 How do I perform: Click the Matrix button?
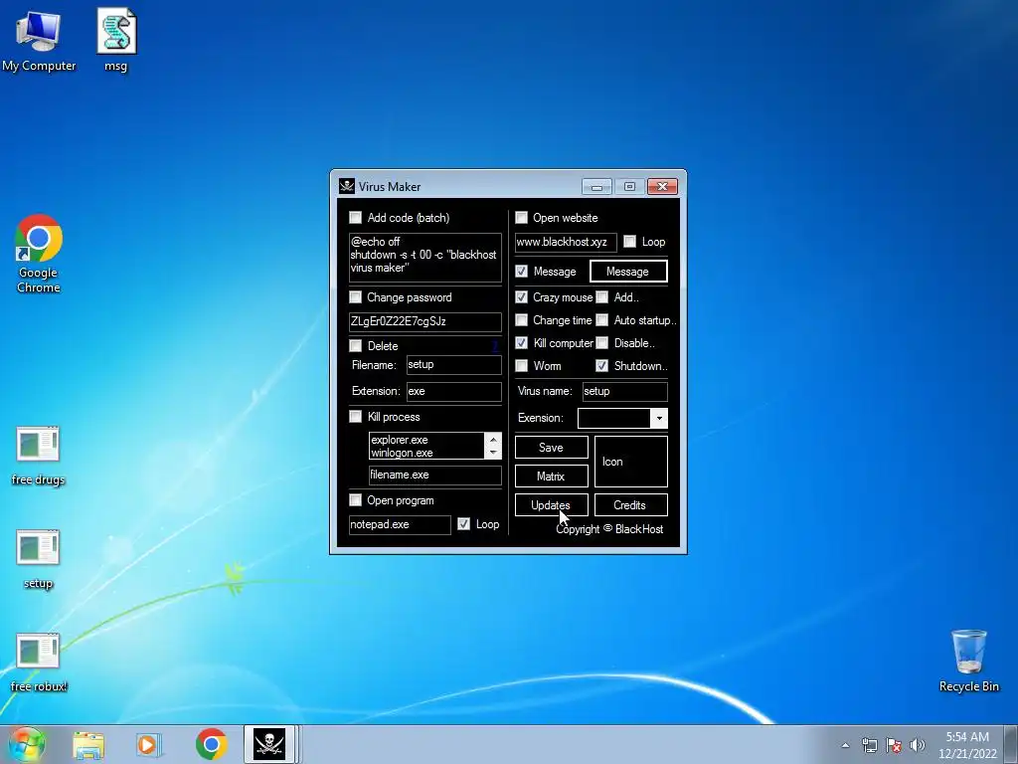[551, 476]
